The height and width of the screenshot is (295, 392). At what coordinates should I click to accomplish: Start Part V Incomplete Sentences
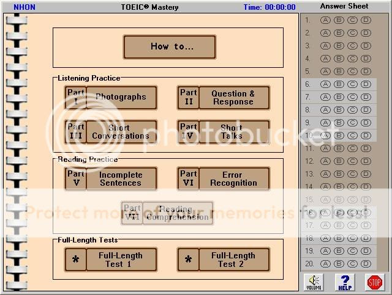(111, 178)
